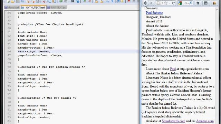Screen dimensions: 221x124
Task: Click the line 'margin-bottom: 1.5em;'
Action: pyautogui.click(x=36, y=48)
